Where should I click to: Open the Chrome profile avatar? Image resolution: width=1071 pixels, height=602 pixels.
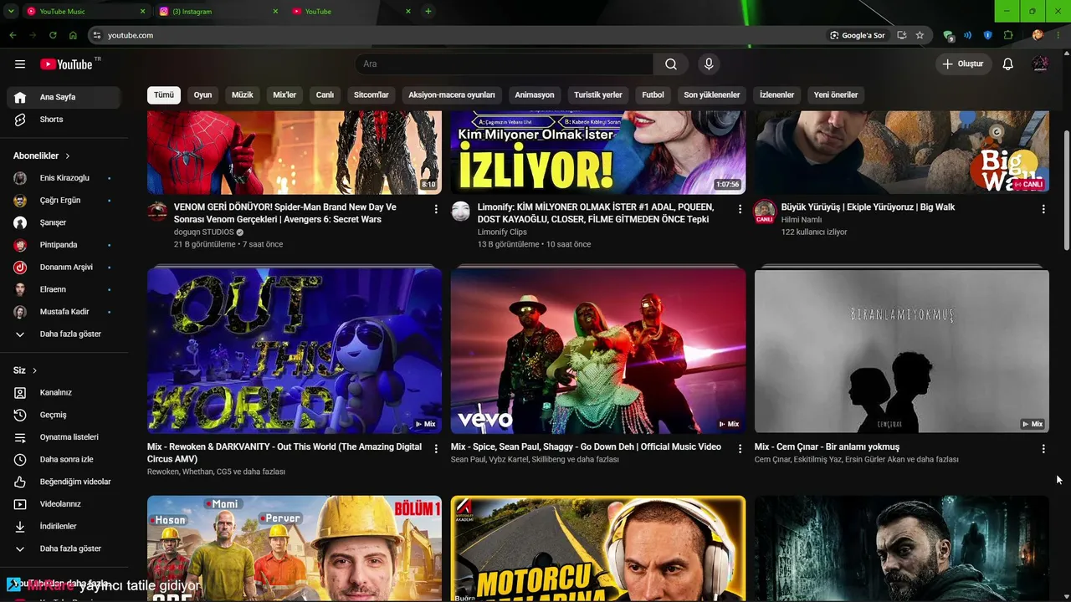point(1038,35)
